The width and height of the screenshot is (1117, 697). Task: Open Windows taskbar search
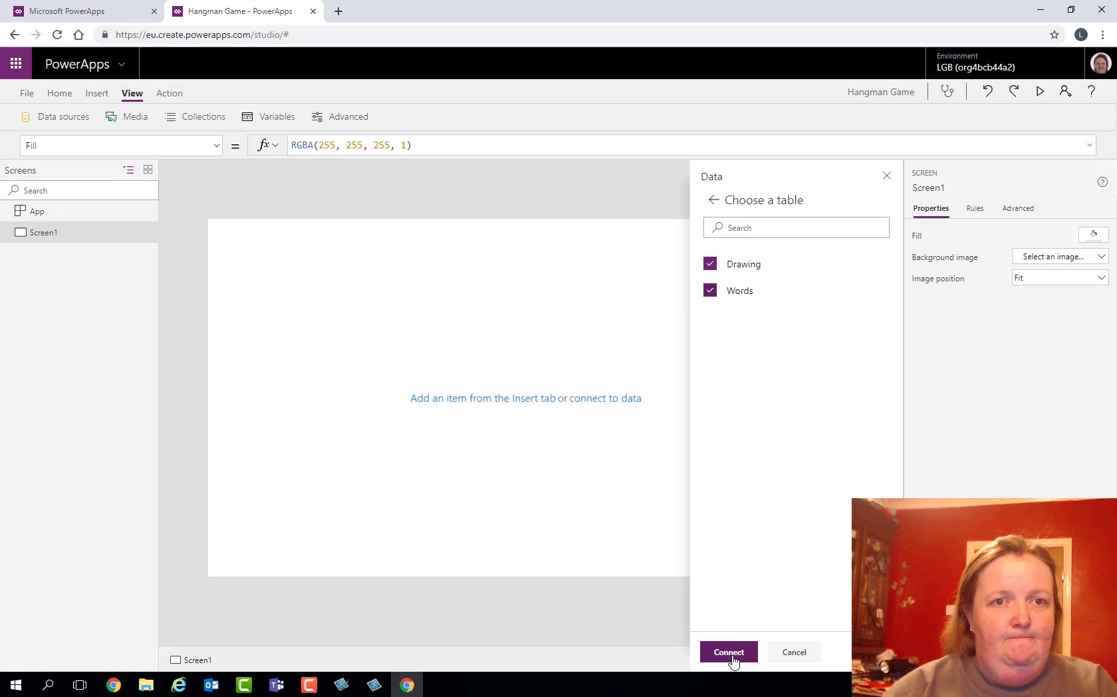tap(48, 684)
